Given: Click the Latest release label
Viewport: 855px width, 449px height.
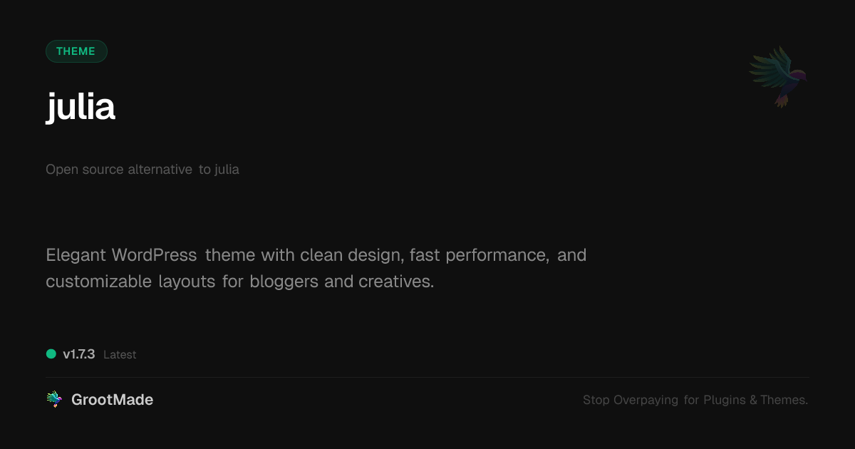Looking at the screenshot, I should click(120, 355).
